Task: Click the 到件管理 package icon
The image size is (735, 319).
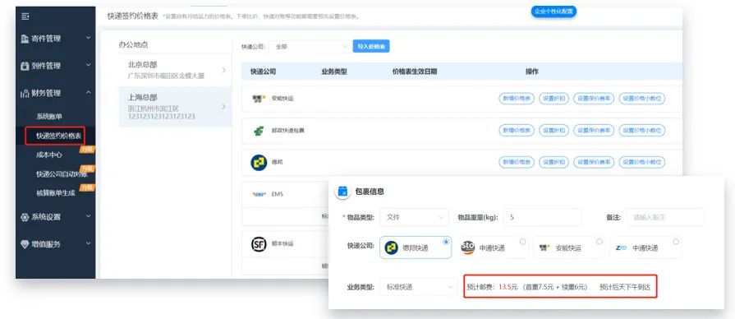Action: tap(25, 66)
